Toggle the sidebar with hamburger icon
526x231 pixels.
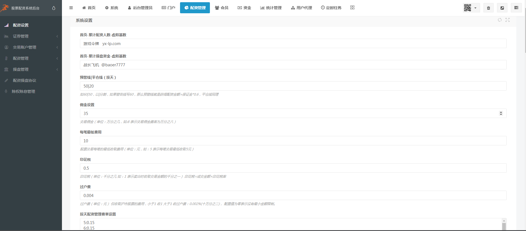click(x=71, y=8)
